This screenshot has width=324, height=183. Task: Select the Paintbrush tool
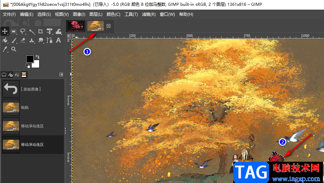14,40
